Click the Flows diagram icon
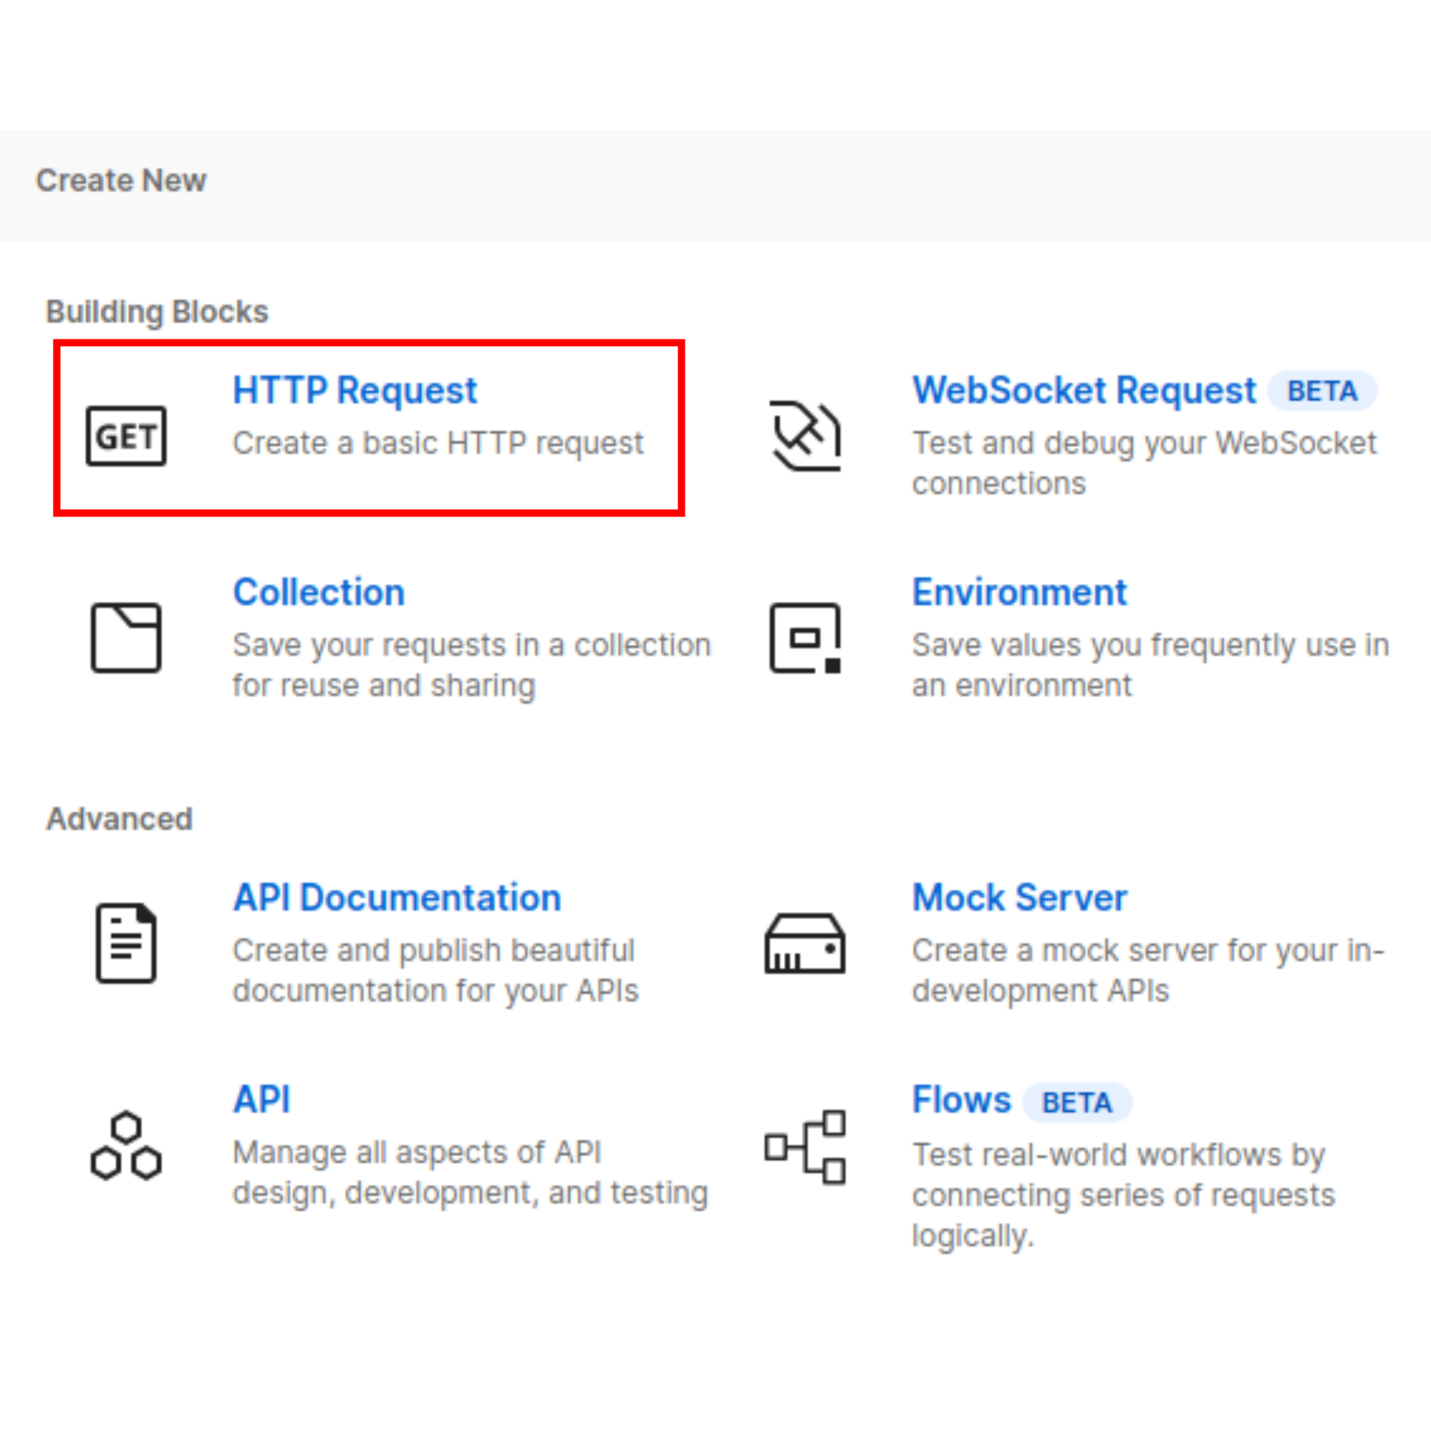The image size is (1431, 1429). (804, 1147)
